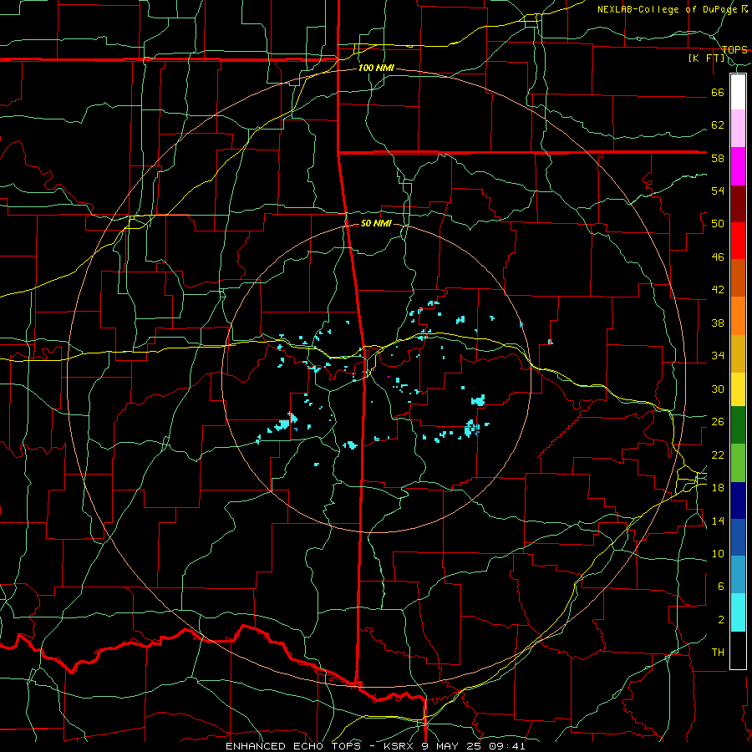
Task: Click the TOPS legend title
Action: (734, 50)
